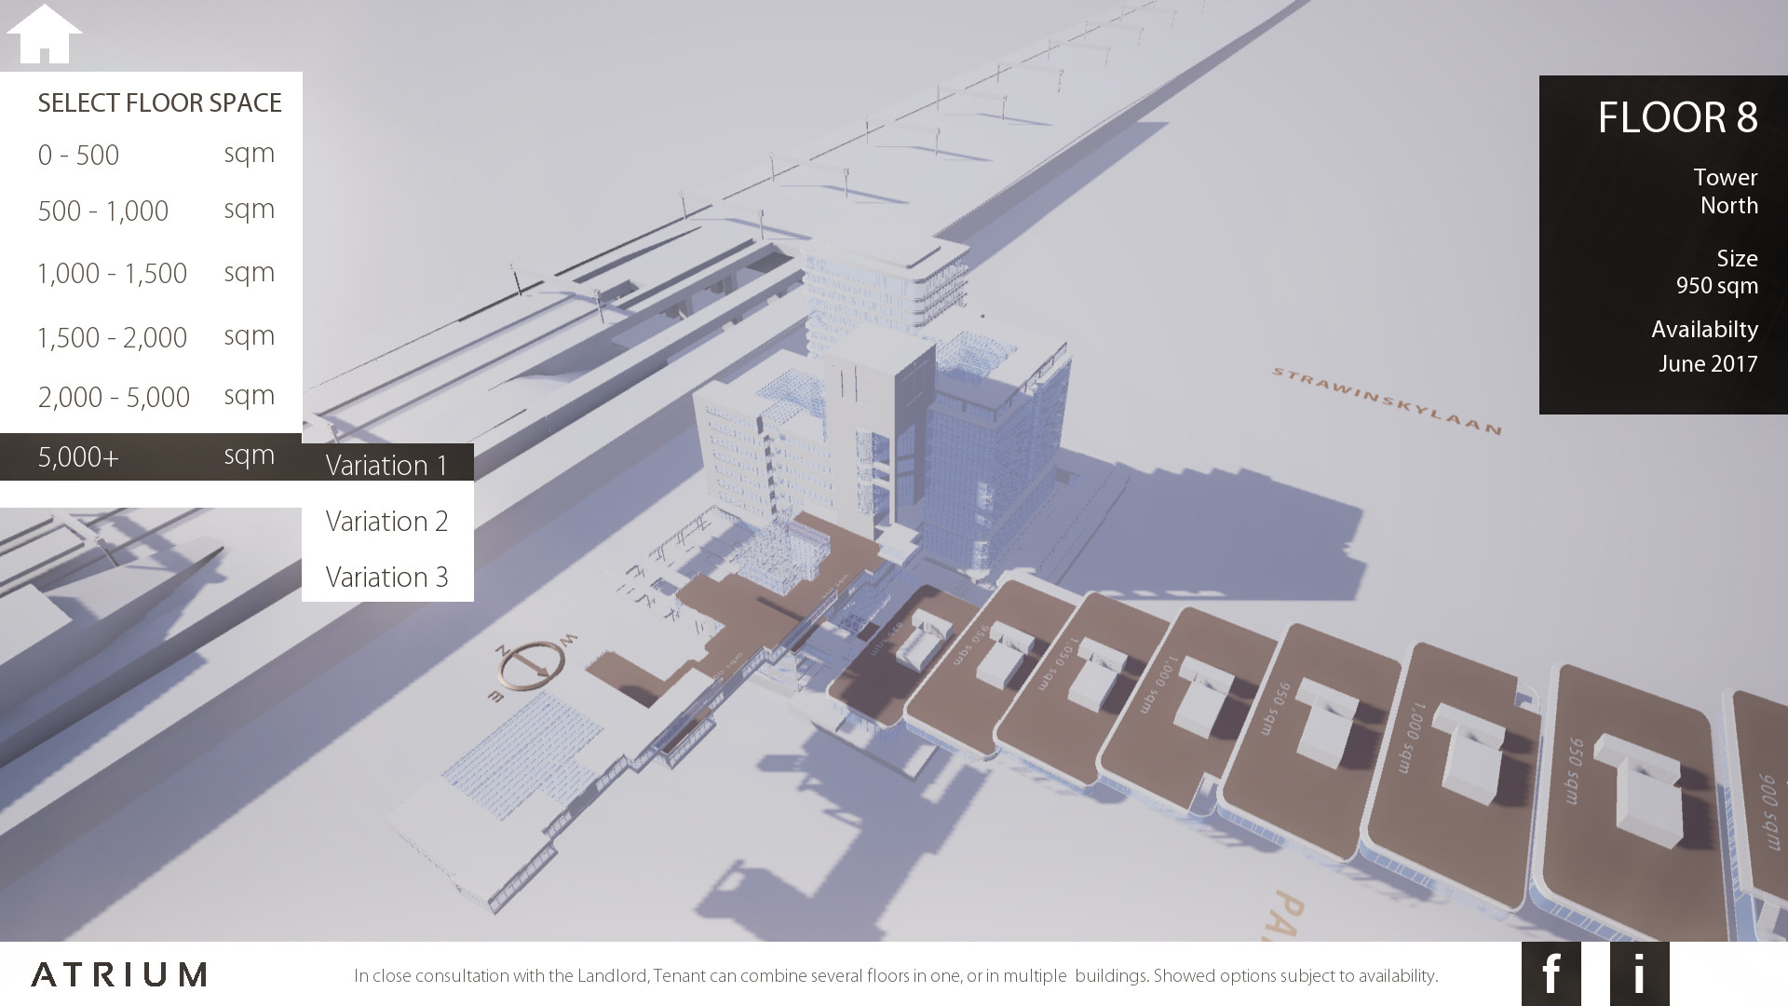
Task: Open the Facebook icon at bottom right
Action: coord(1550,975)
